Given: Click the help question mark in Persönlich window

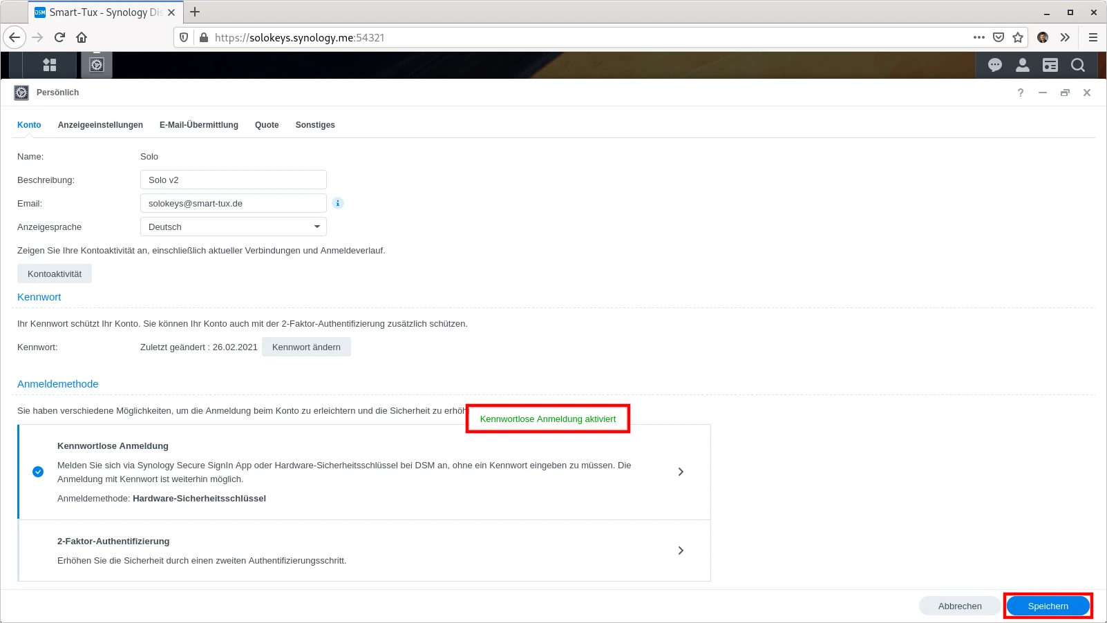Looking at the screenshot, I should (1021, 93).
